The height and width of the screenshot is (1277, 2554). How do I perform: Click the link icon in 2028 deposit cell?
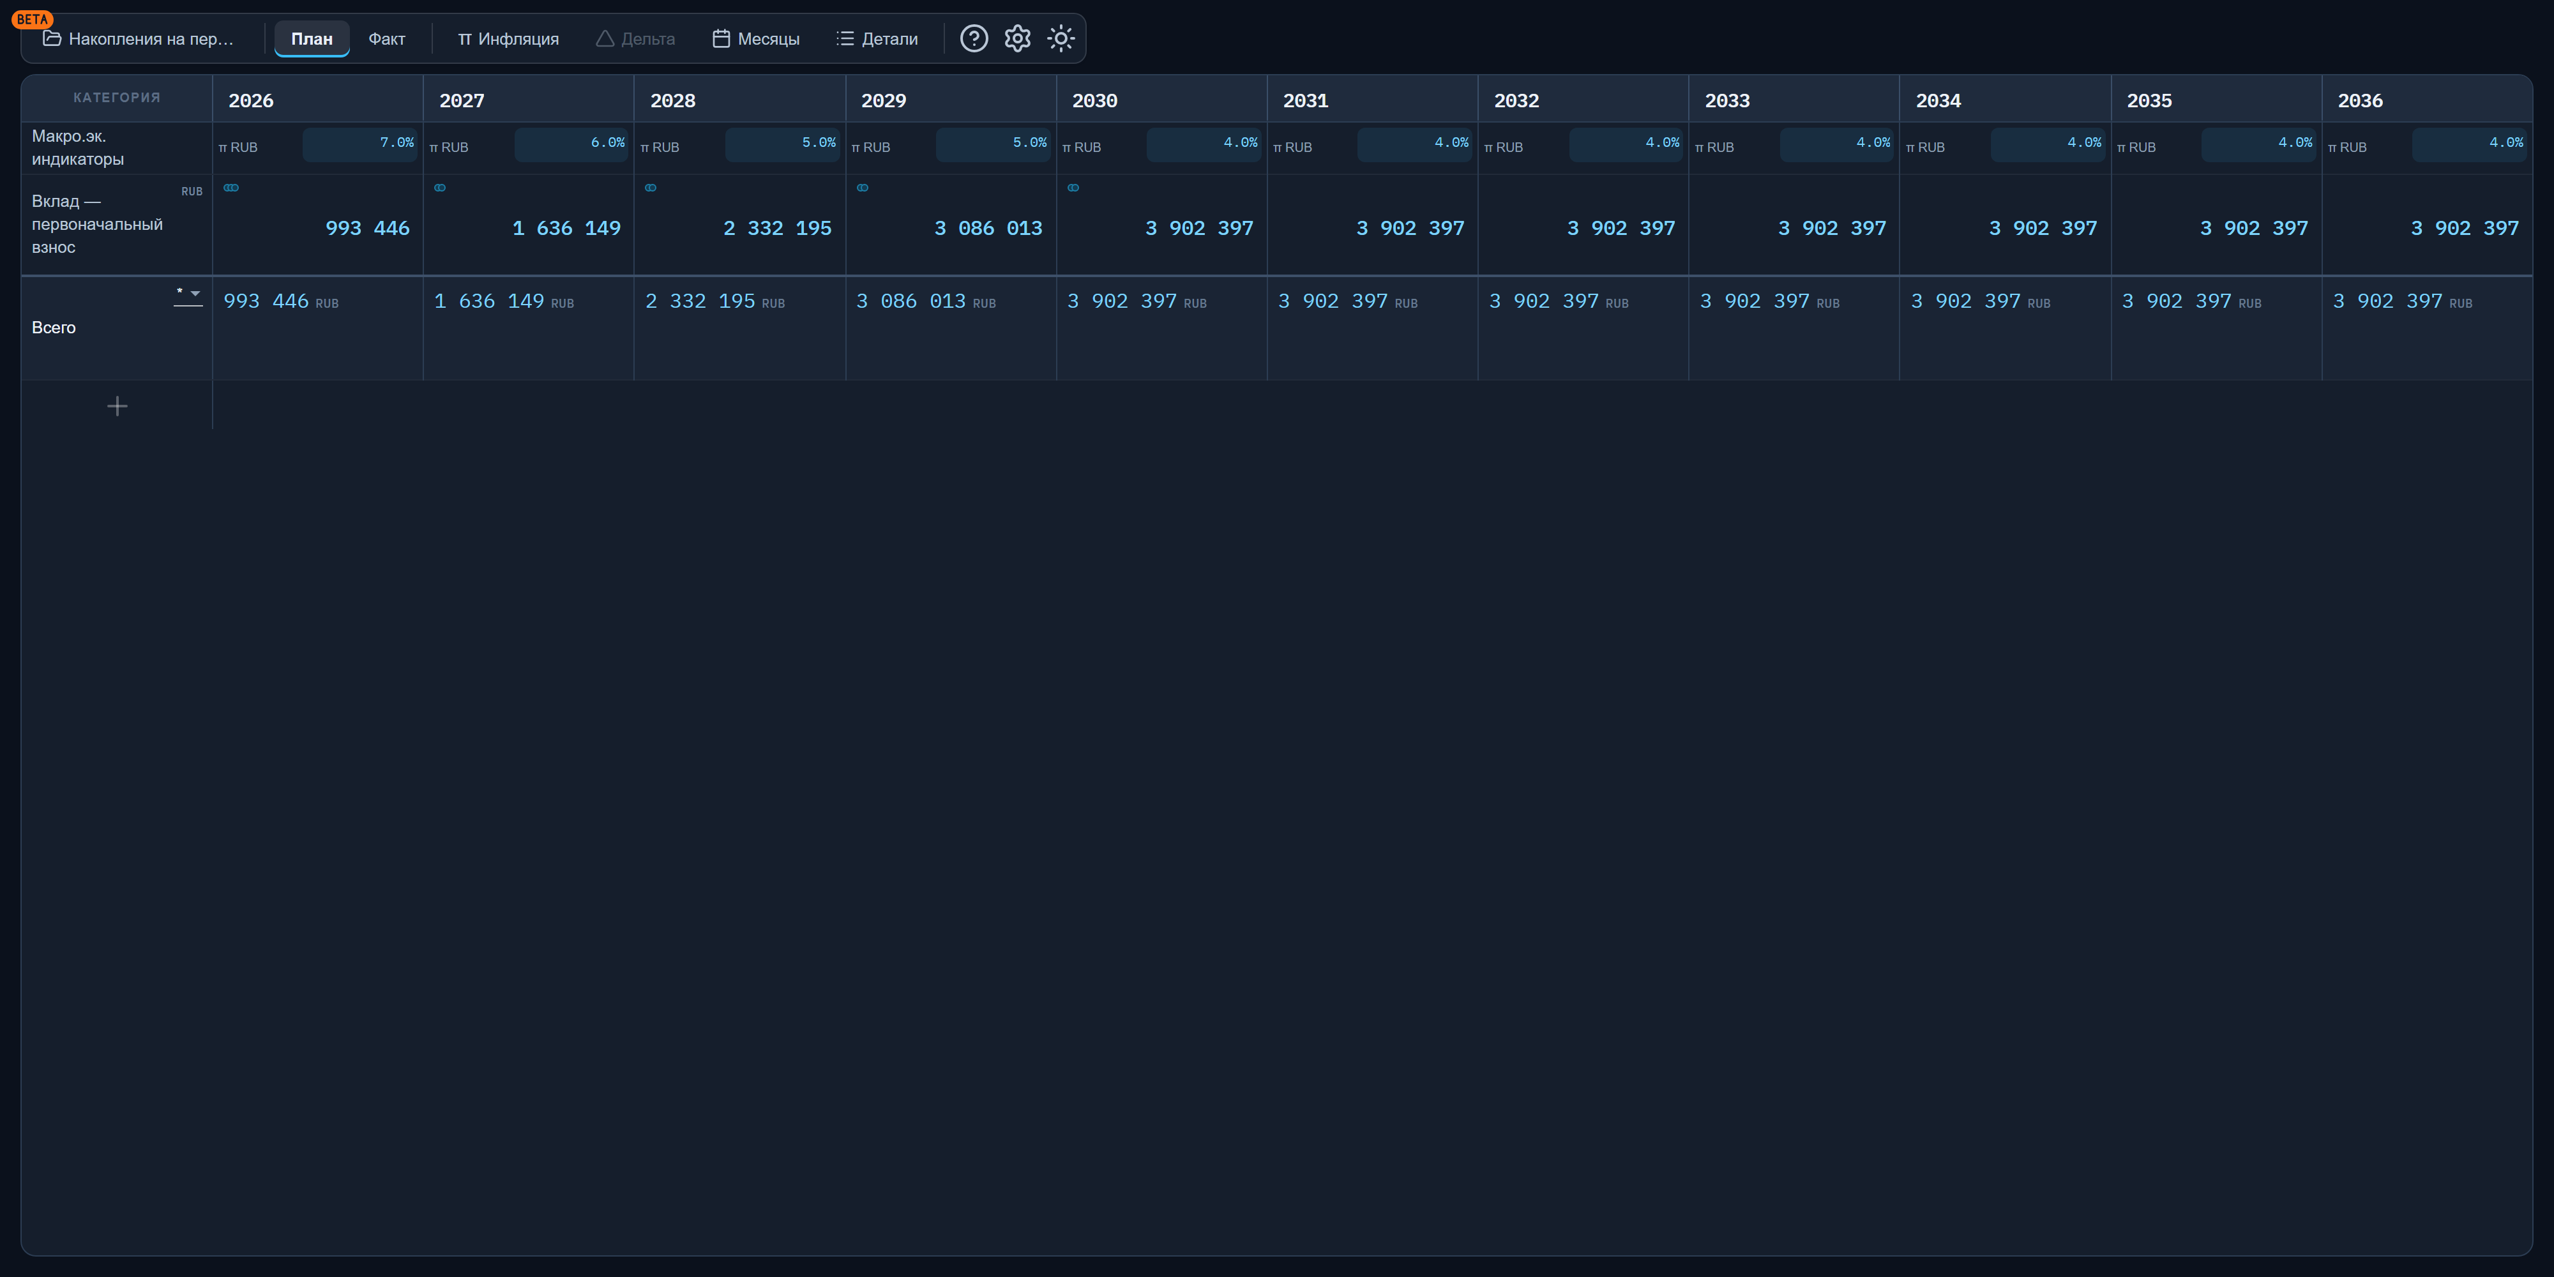[651, 187]
